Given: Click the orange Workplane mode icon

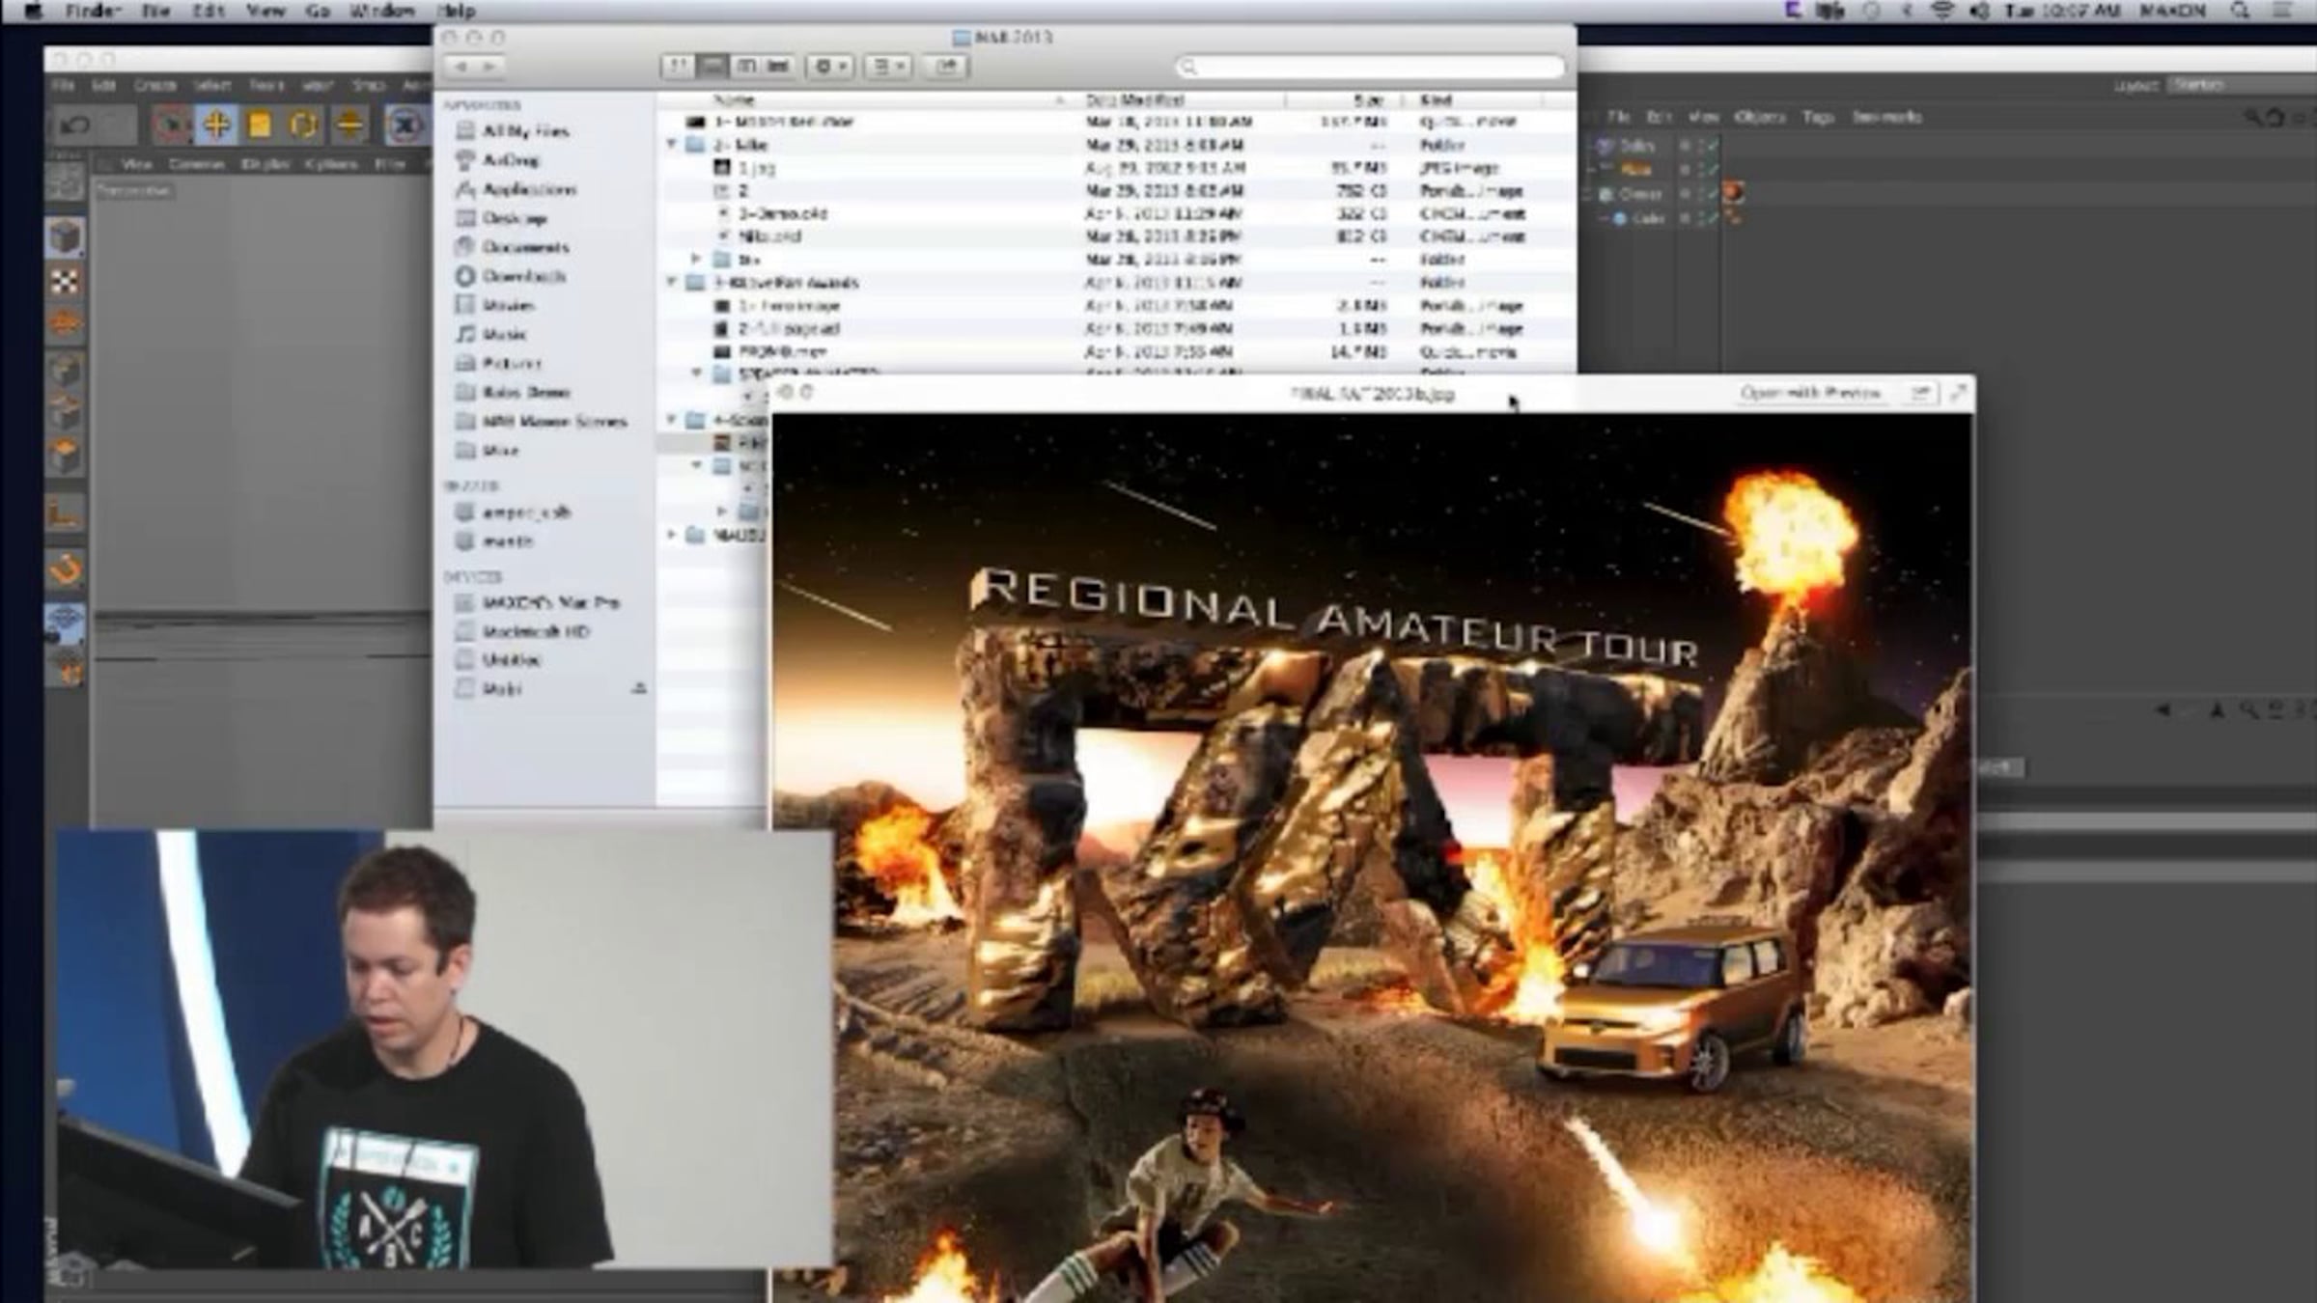Looking at the screenshot, I should 66,324.
